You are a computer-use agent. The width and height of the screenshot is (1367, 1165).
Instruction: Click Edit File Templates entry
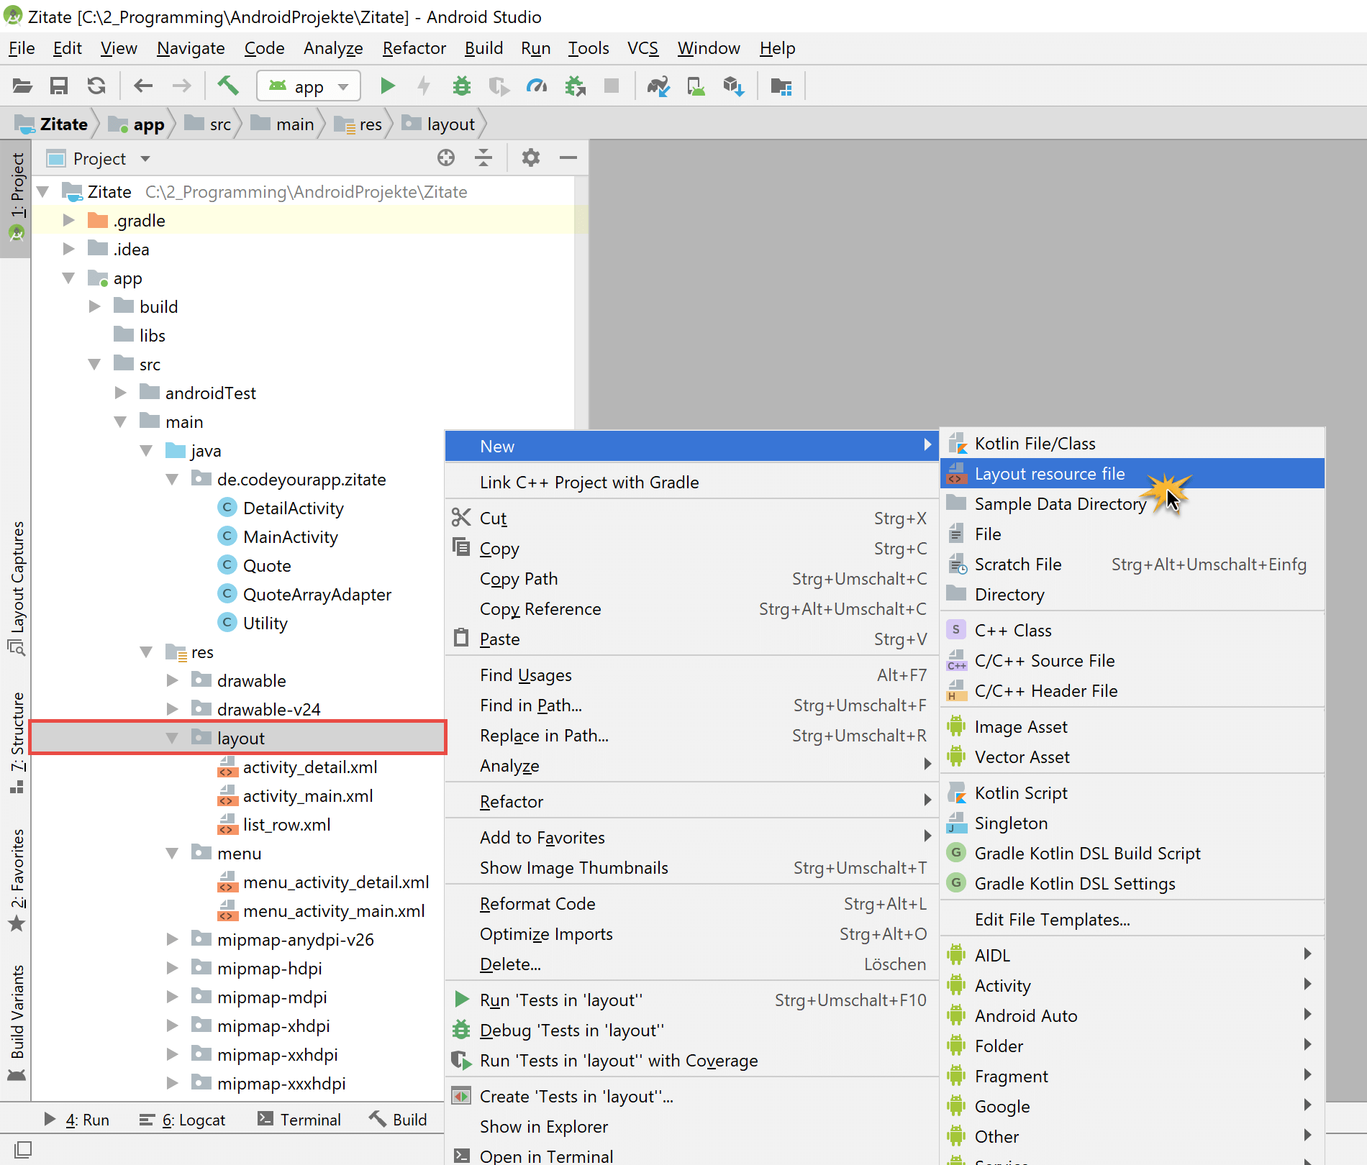coord(1132,920)
